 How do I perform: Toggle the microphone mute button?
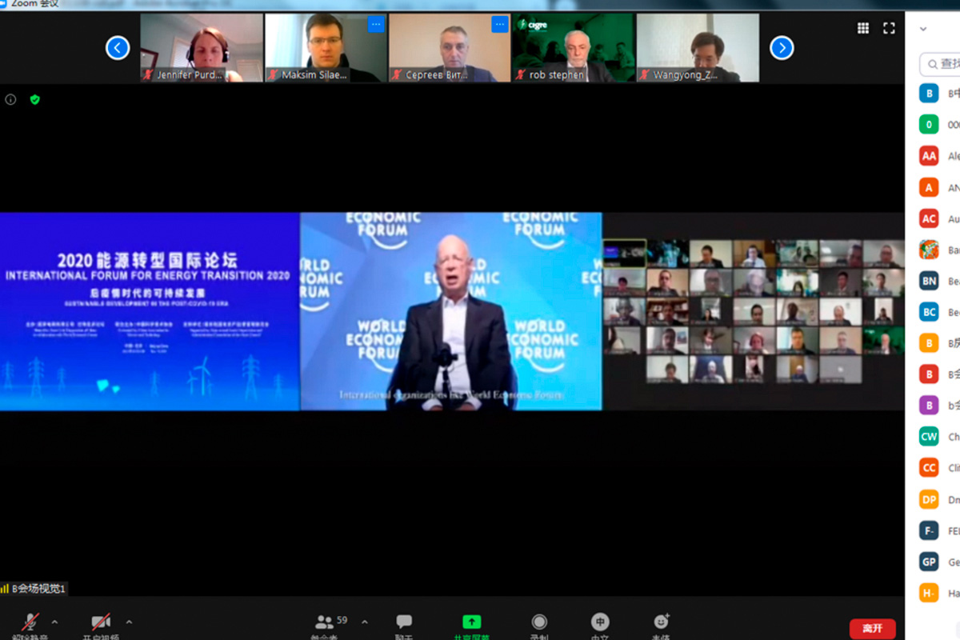tap(30, 622)
